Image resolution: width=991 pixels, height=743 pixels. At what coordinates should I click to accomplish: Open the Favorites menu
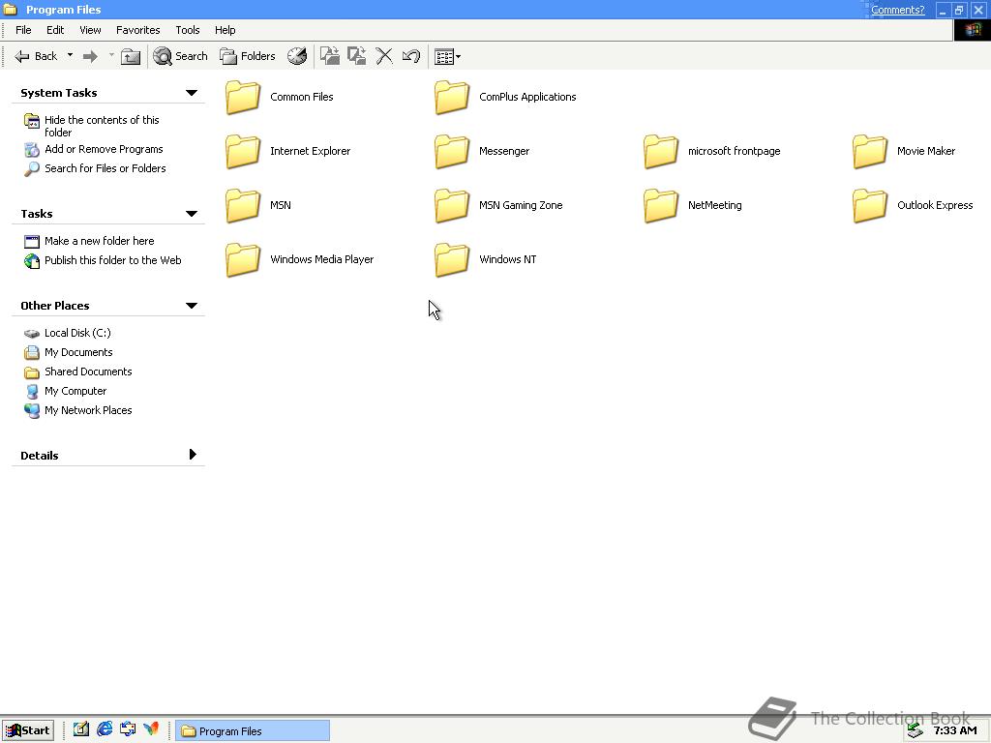tap(137, 30)
